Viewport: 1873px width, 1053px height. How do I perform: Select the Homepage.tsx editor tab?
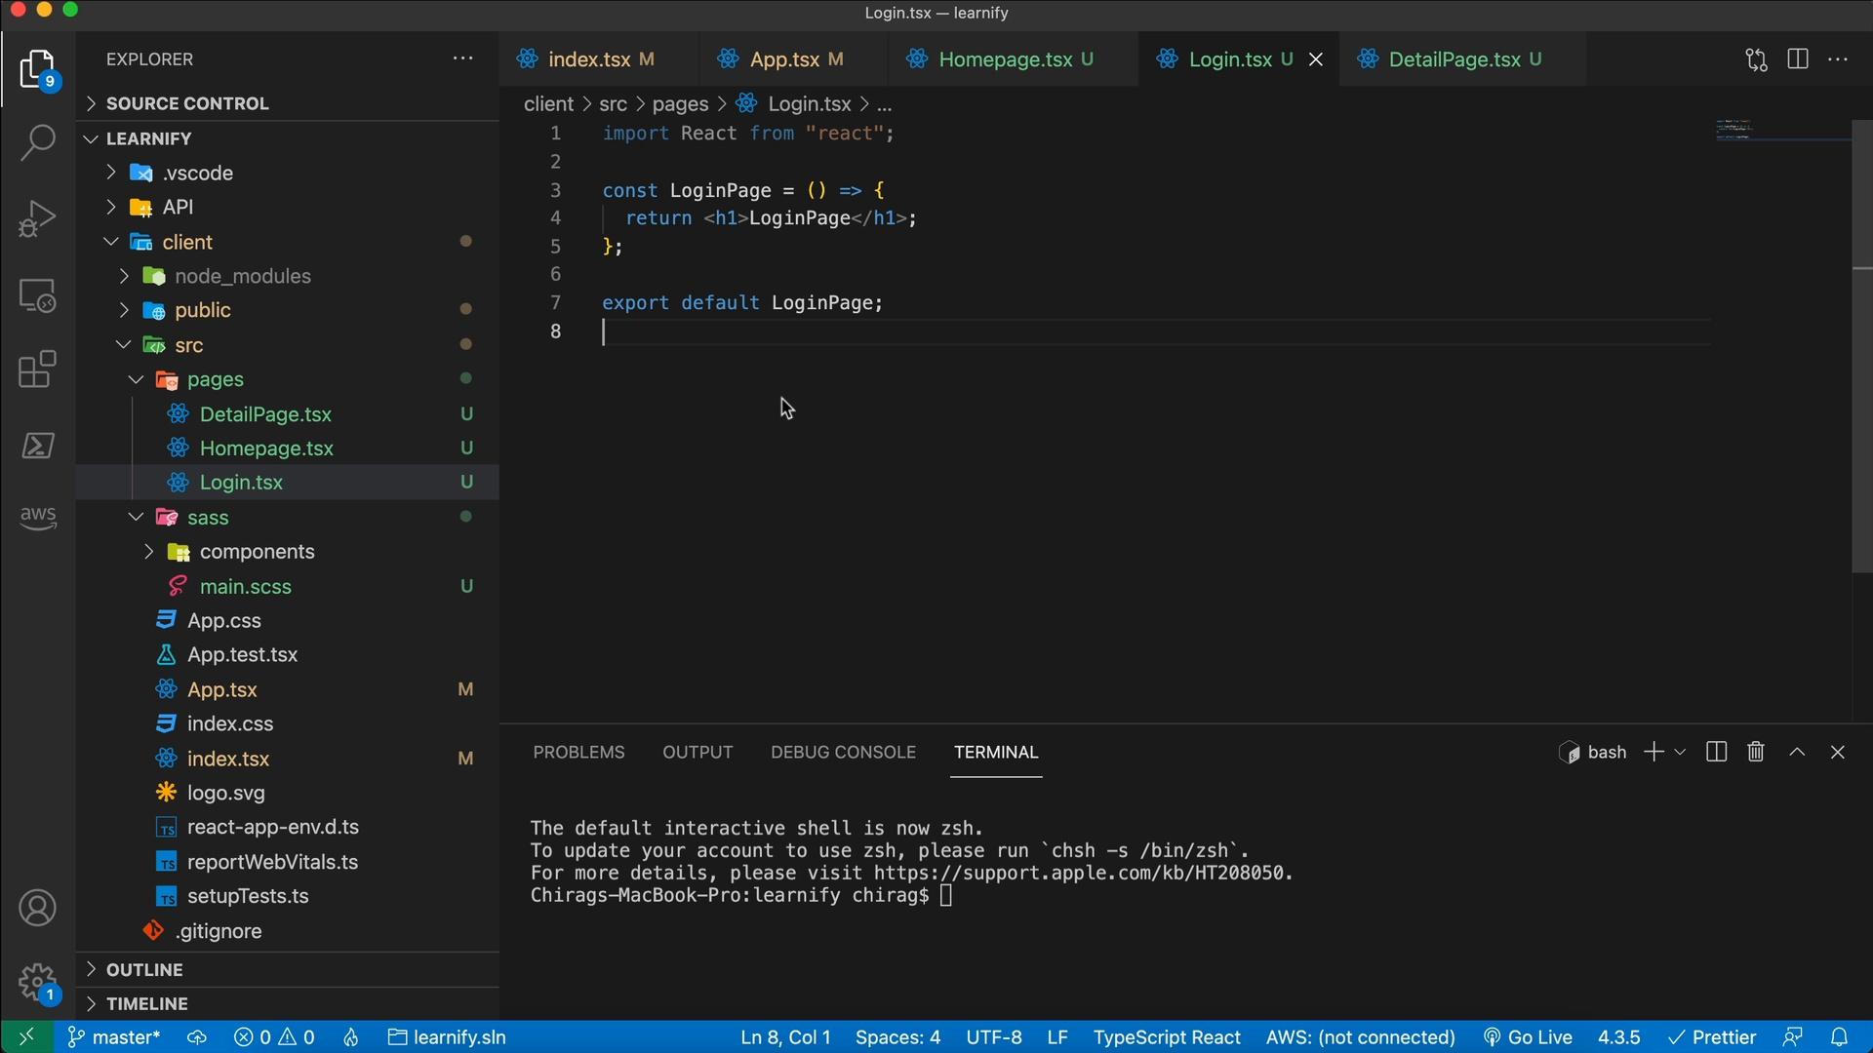1010,59
